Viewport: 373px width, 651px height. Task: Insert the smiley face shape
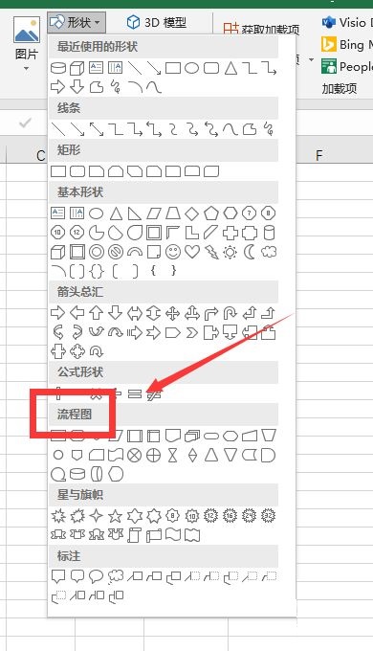(x=172, y=252)
